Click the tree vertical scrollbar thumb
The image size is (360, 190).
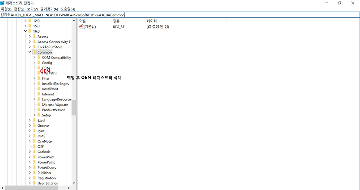point(74,108)
